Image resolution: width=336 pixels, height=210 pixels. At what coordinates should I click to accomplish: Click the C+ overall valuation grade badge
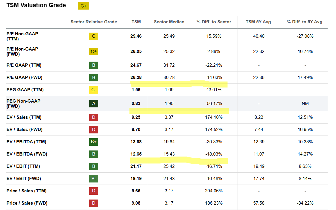(x=83, y=6)
